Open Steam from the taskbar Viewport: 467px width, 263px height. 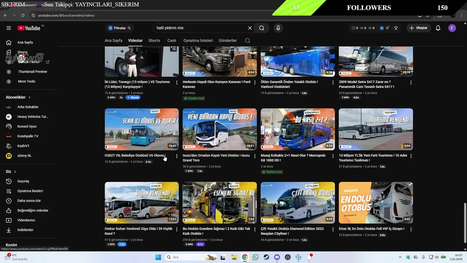266,257
